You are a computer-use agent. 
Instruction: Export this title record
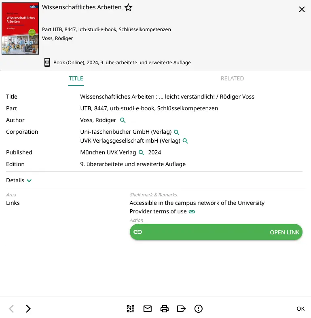[182, 309]
